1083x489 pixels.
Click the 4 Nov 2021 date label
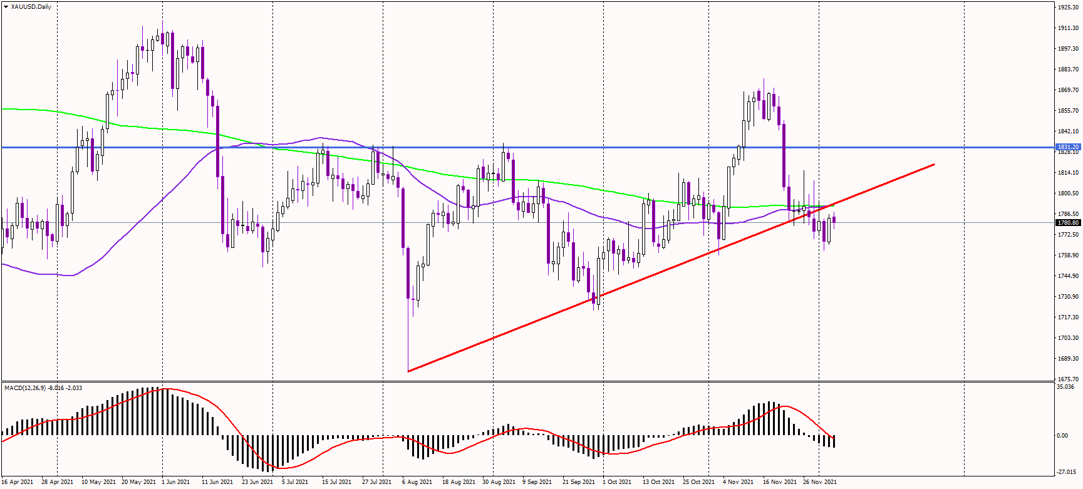tap(738, 482)
